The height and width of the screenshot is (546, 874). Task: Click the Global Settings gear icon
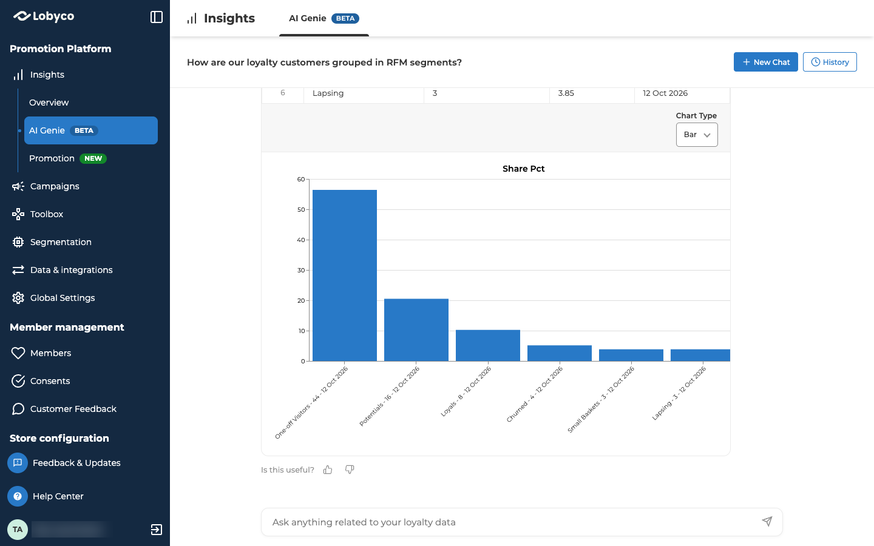tap(18, 298)
